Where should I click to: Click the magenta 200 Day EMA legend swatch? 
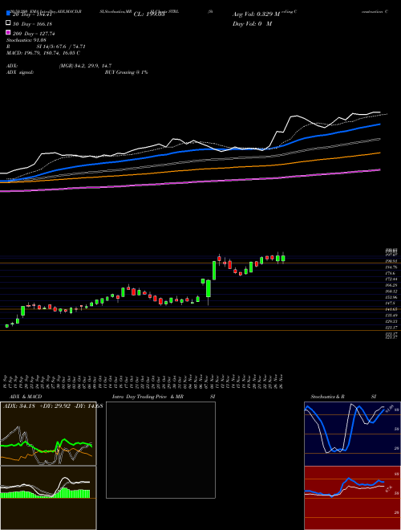(x=8, y=33)
